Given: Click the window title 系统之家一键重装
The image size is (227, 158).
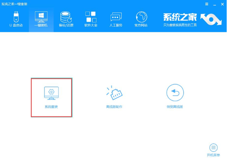Looking at the screenshot, I should coord(14,4).
